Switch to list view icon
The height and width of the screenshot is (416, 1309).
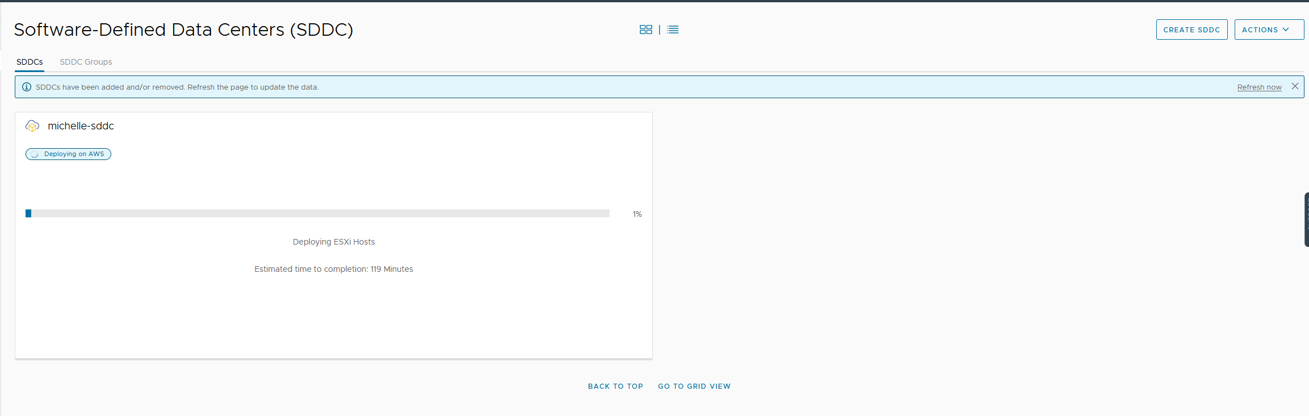673,30
